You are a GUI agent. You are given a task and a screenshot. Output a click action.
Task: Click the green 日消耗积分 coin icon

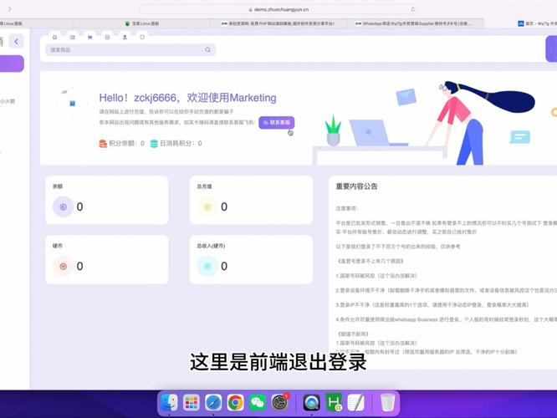(154, 144)
